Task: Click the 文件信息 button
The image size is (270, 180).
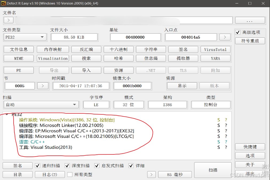Action: [x=19, y=49]
